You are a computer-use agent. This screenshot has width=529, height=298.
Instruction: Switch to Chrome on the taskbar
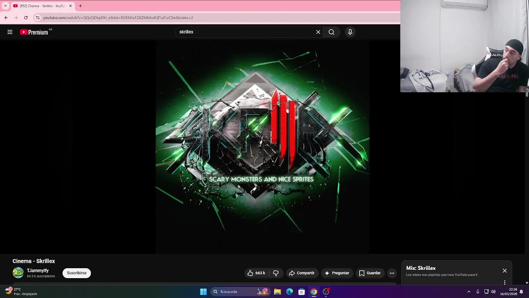click(x=314, y=292)
